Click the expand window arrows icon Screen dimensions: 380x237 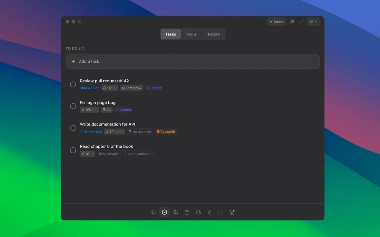coord(302,22)
